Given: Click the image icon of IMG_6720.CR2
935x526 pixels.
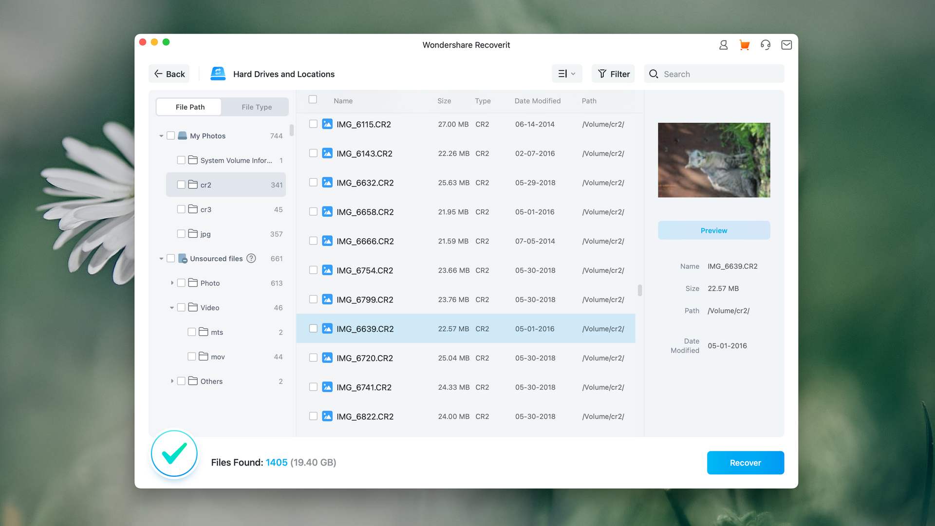Looking at the screenshot, I should 327,358.
